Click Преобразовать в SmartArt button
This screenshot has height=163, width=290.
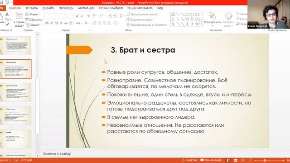pyautogui.click(x=147, y=25)
